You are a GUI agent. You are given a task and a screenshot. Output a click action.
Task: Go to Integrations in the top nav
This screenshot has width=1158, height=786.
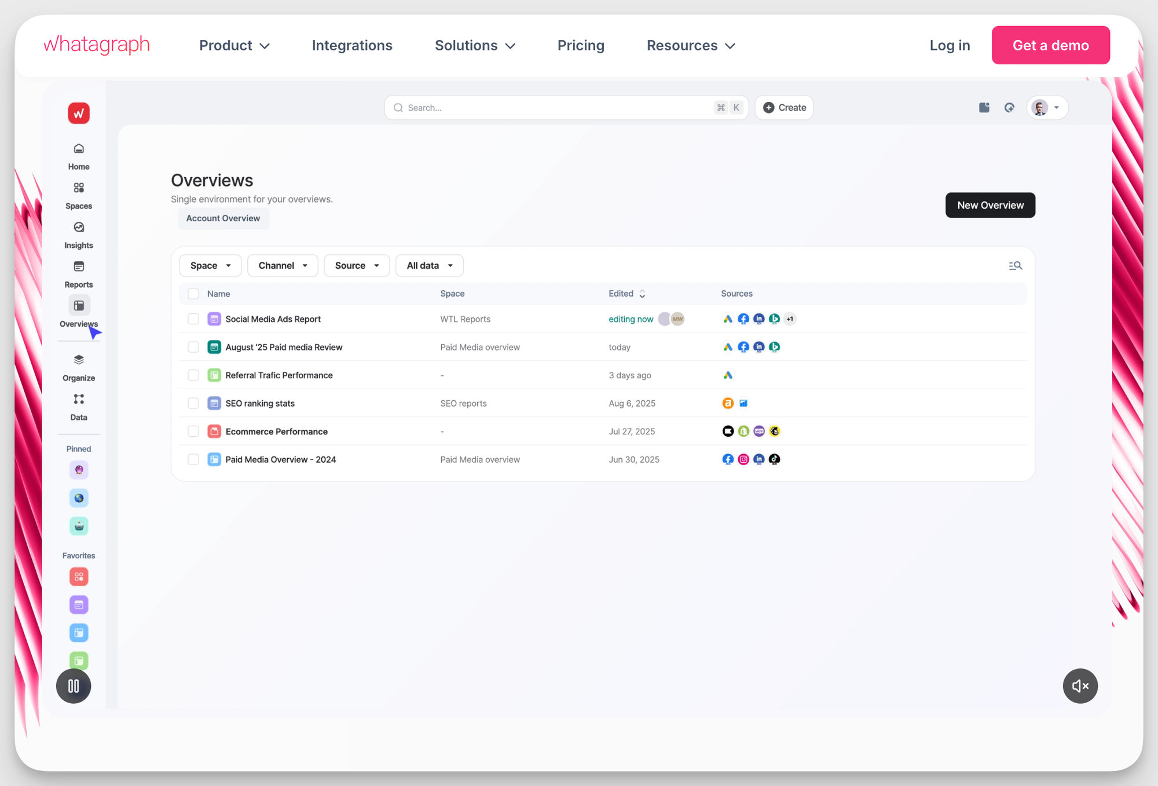(x=352, y=46)
